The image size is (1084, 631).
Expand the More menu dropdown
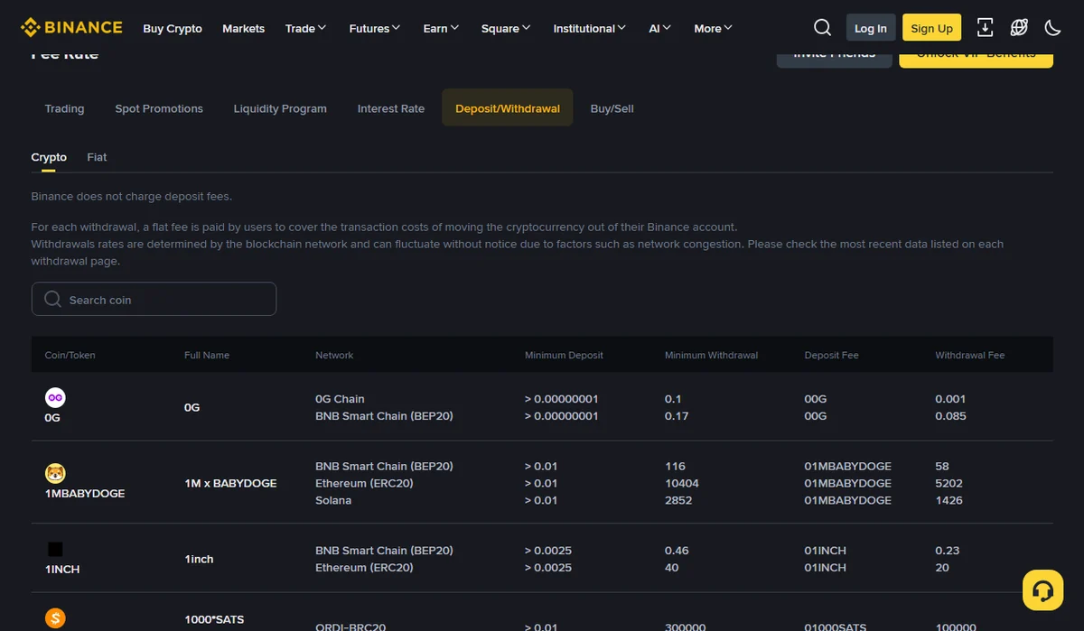coord(714,28)
